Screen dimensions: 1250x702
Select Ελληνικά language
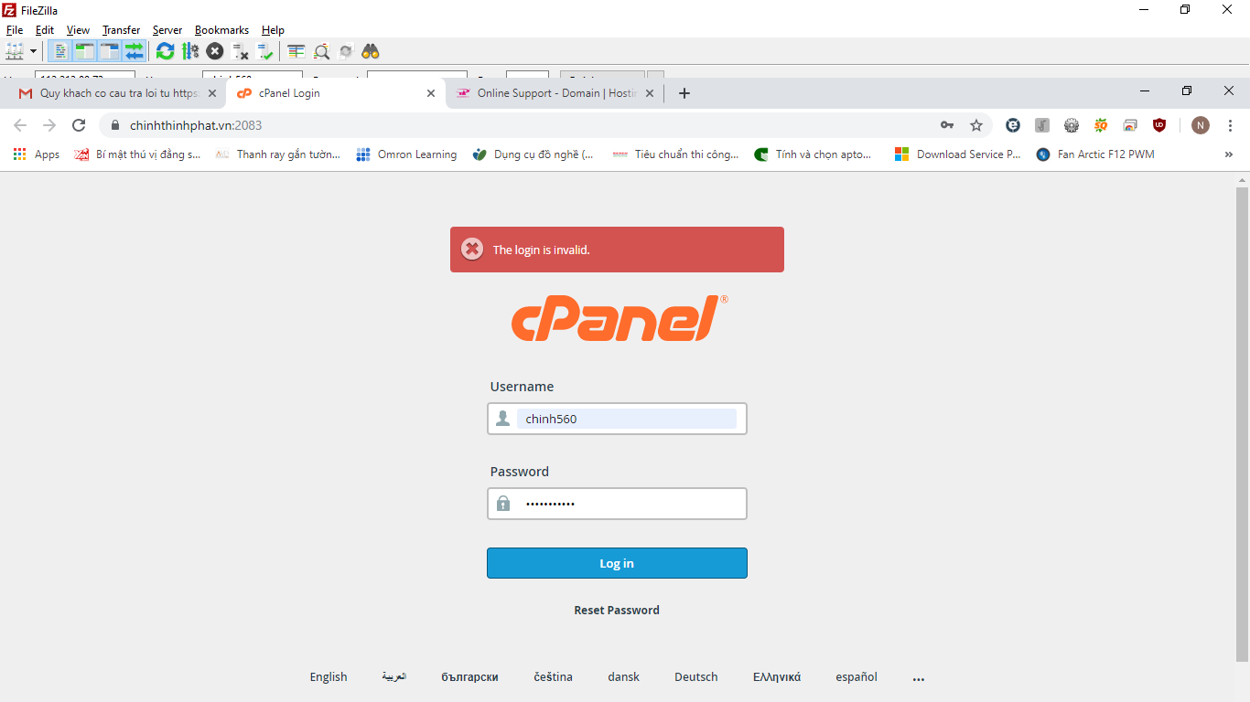point(777,677)
